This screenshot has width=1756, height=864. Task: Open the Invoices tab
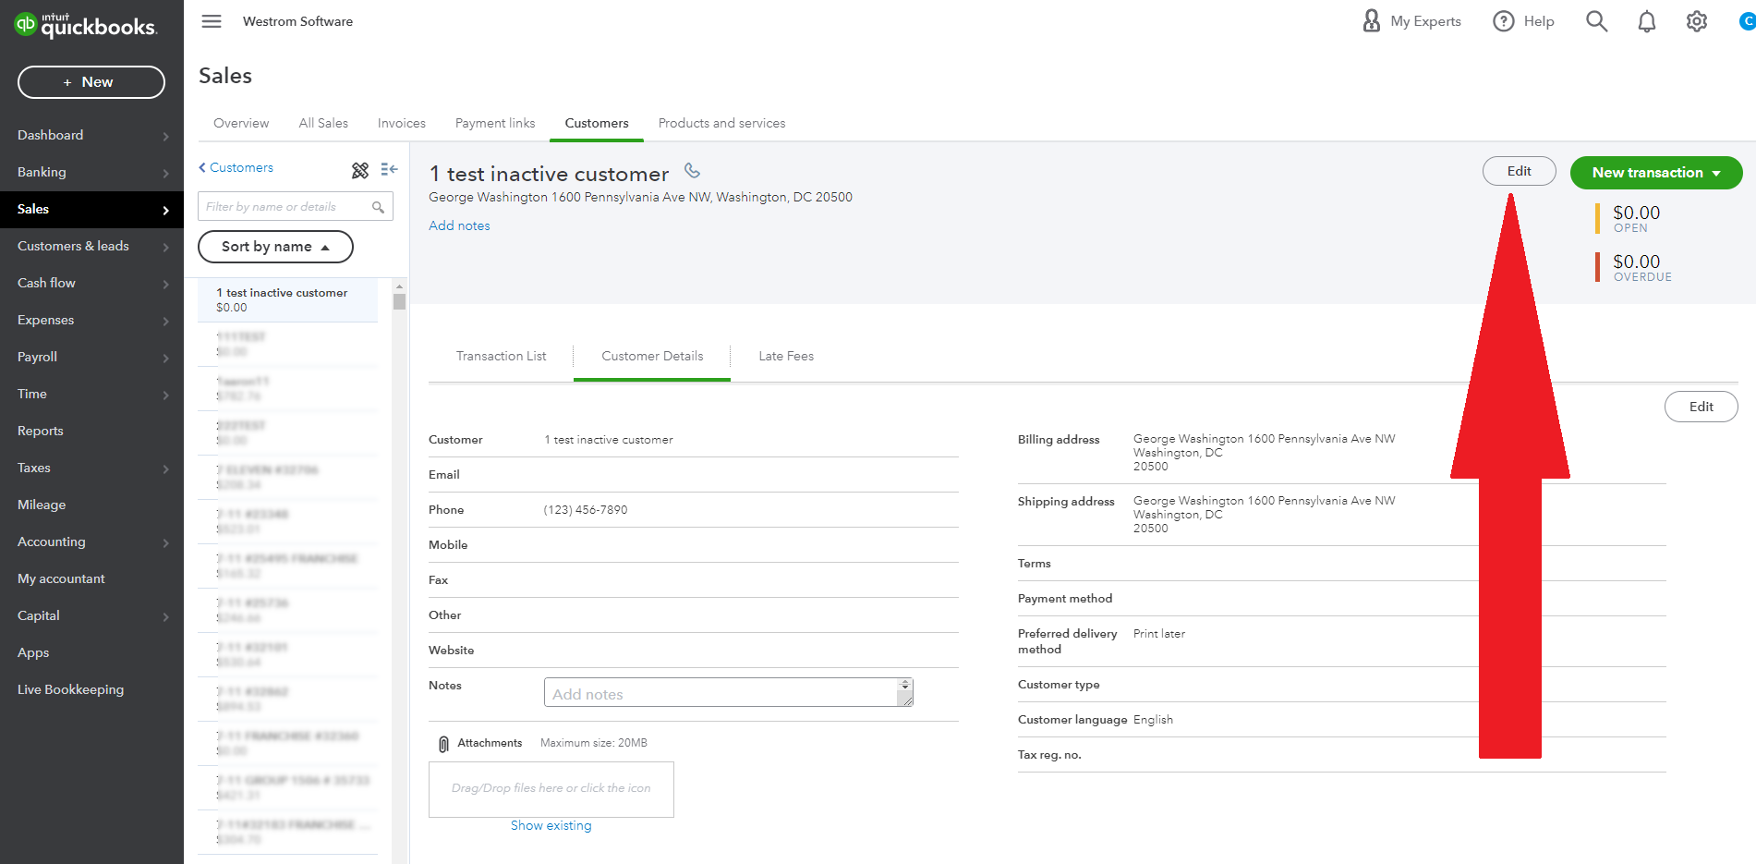pos(402,123)
